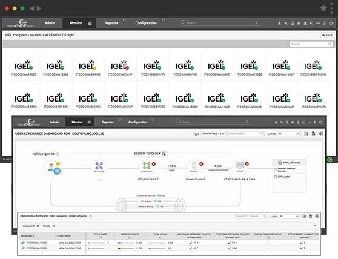Click the power icon in back window toolbar
Viewport: 338px width, 259px height.
[331, 23]
